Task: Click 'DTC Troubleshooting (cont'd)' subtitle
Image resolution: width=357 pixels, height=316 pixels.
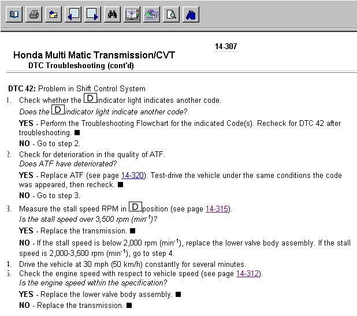Action: pyautogui.click(x=81, y=65)
